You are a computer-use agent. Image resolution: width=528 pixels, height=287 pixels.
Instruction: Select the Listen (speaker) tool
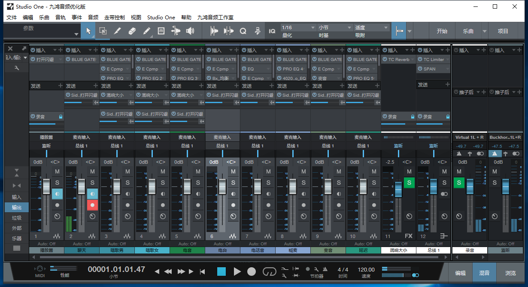pyautogui.click(x=190, y=31)
